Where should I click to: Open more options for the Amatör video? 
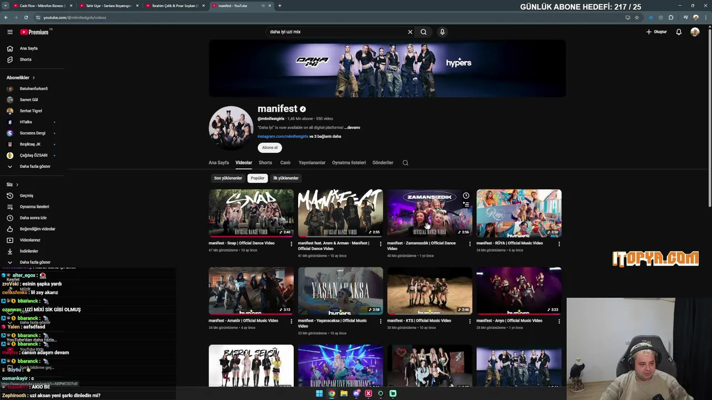coord(291,321)
